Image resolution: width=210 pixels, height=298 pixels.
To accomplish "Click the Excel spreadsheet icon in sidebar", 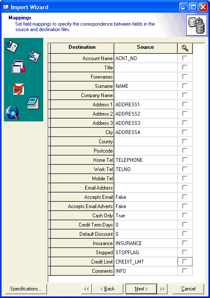I will coord(34,56).
